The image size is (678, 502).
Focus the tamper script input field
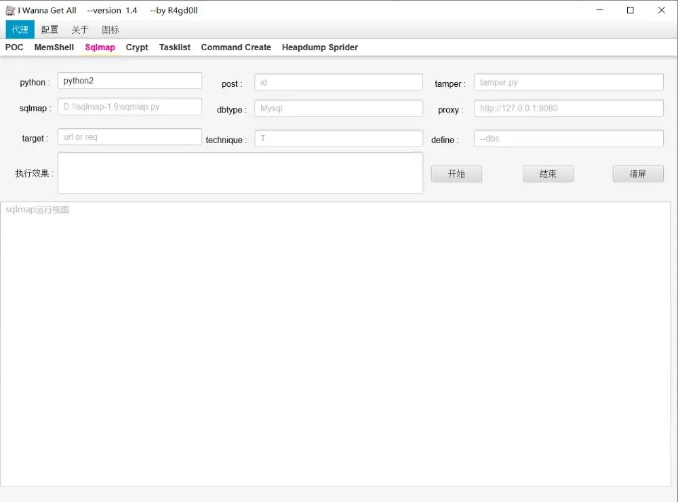coord(568,82)
